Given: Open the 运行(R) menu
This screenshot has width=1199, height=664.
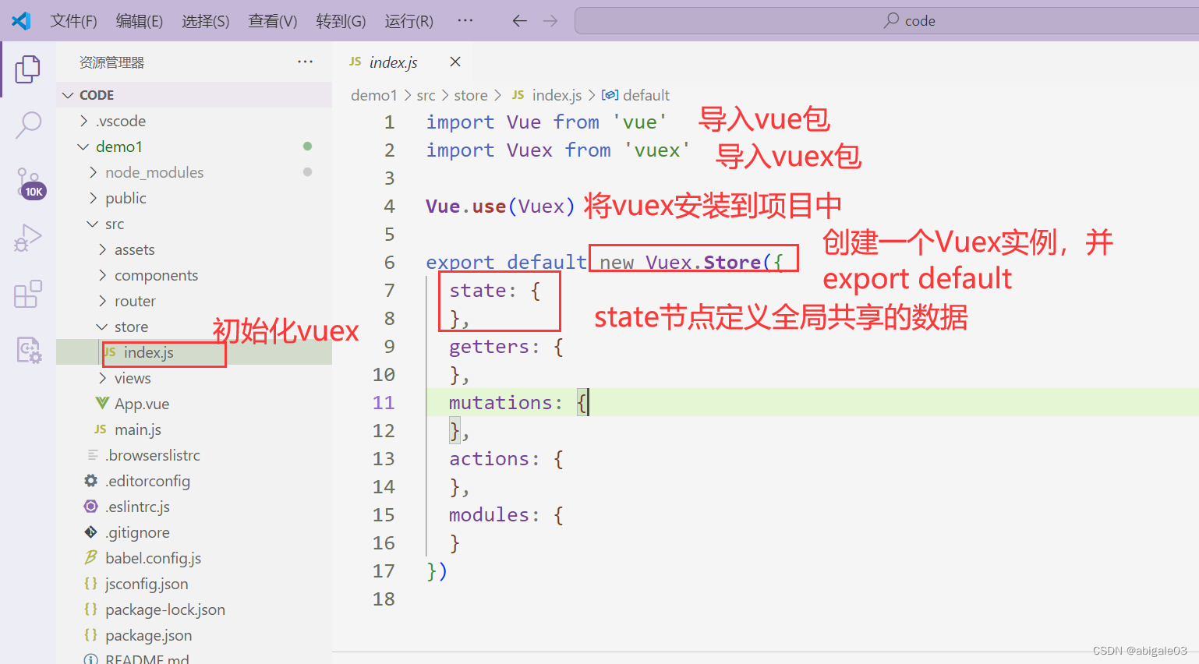Looking at the screenshot, I should pos(409,21).
